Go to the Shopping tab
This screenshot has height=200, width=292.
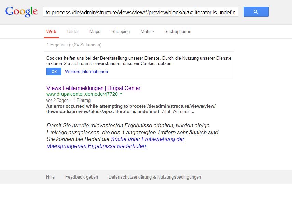pos(120,31)
